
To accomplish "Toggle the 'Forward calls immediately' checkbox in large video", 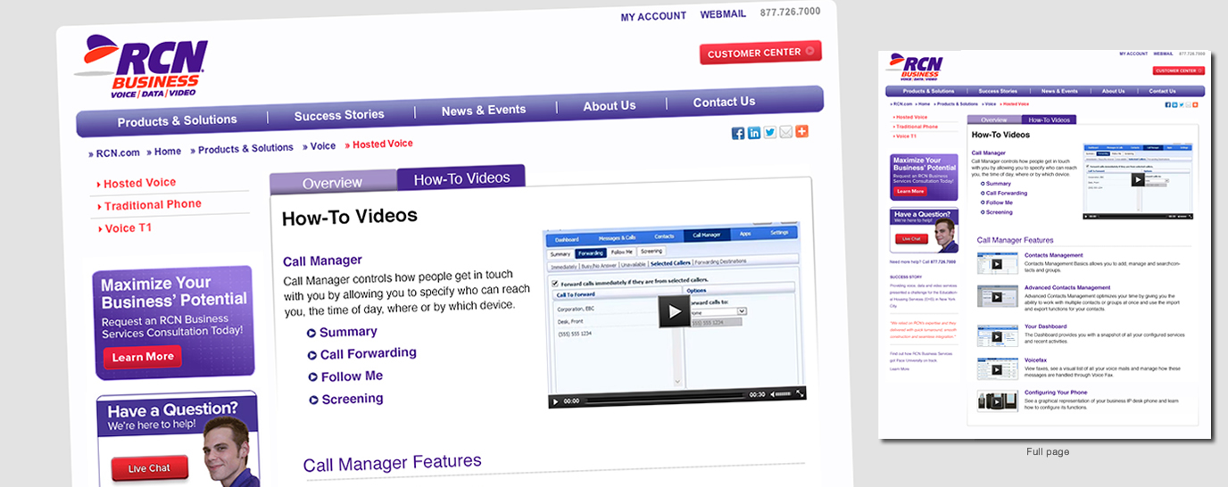I will [x=554, y=283].
